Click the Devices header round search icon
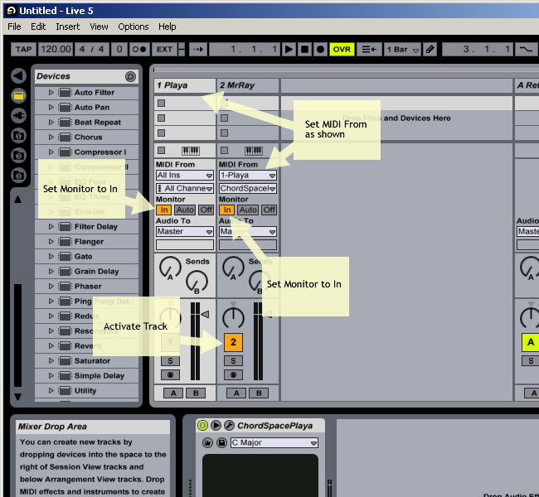This screenshot has width=539, height=497. pyautogui.click(x=130, y=76)
